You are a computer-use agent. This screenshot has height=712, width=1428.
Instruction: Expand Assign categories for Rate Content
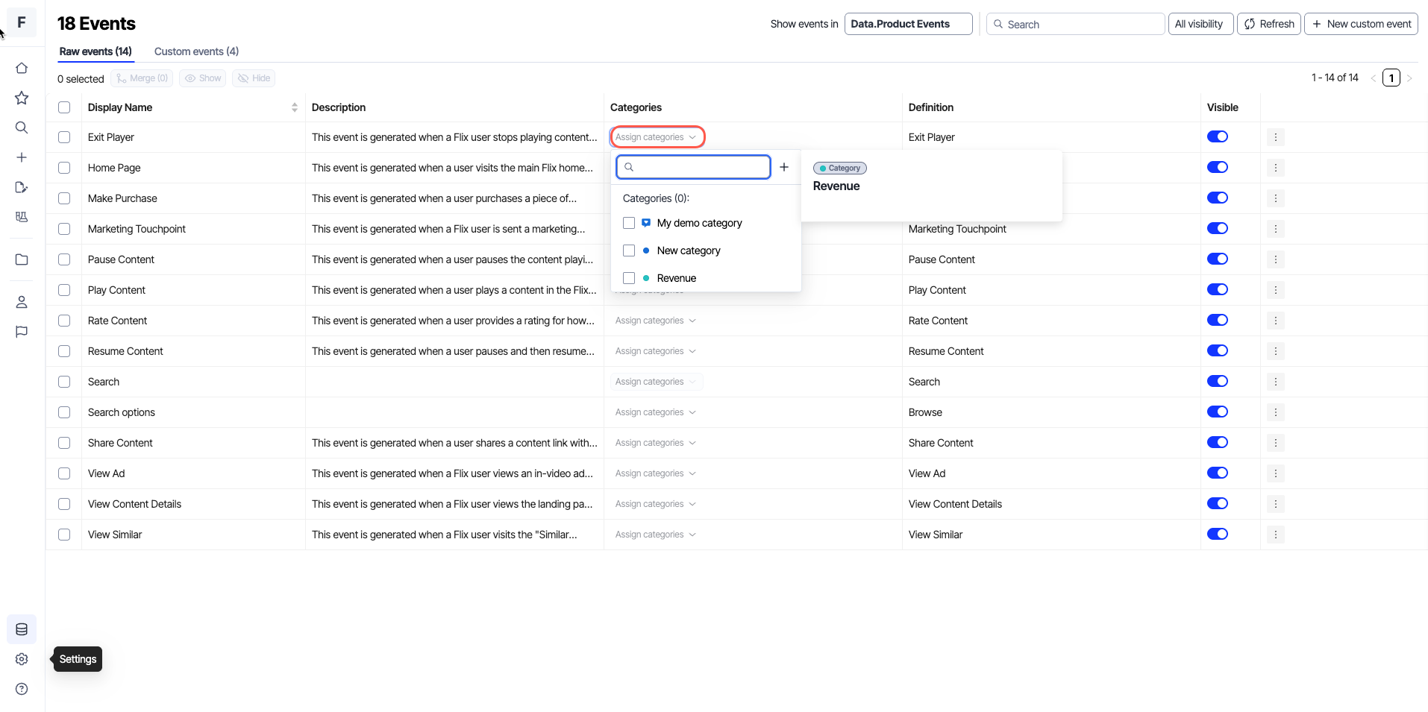coord(655,321)
